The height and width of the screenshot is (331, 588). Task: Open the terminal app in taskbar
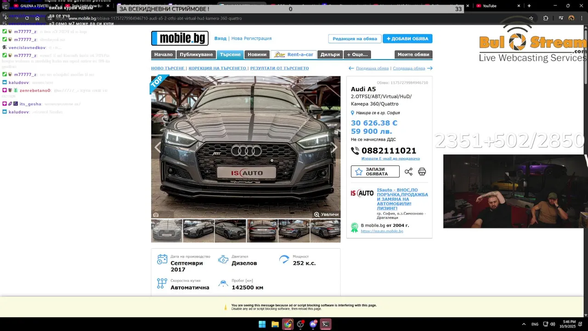tap(326, 324)
